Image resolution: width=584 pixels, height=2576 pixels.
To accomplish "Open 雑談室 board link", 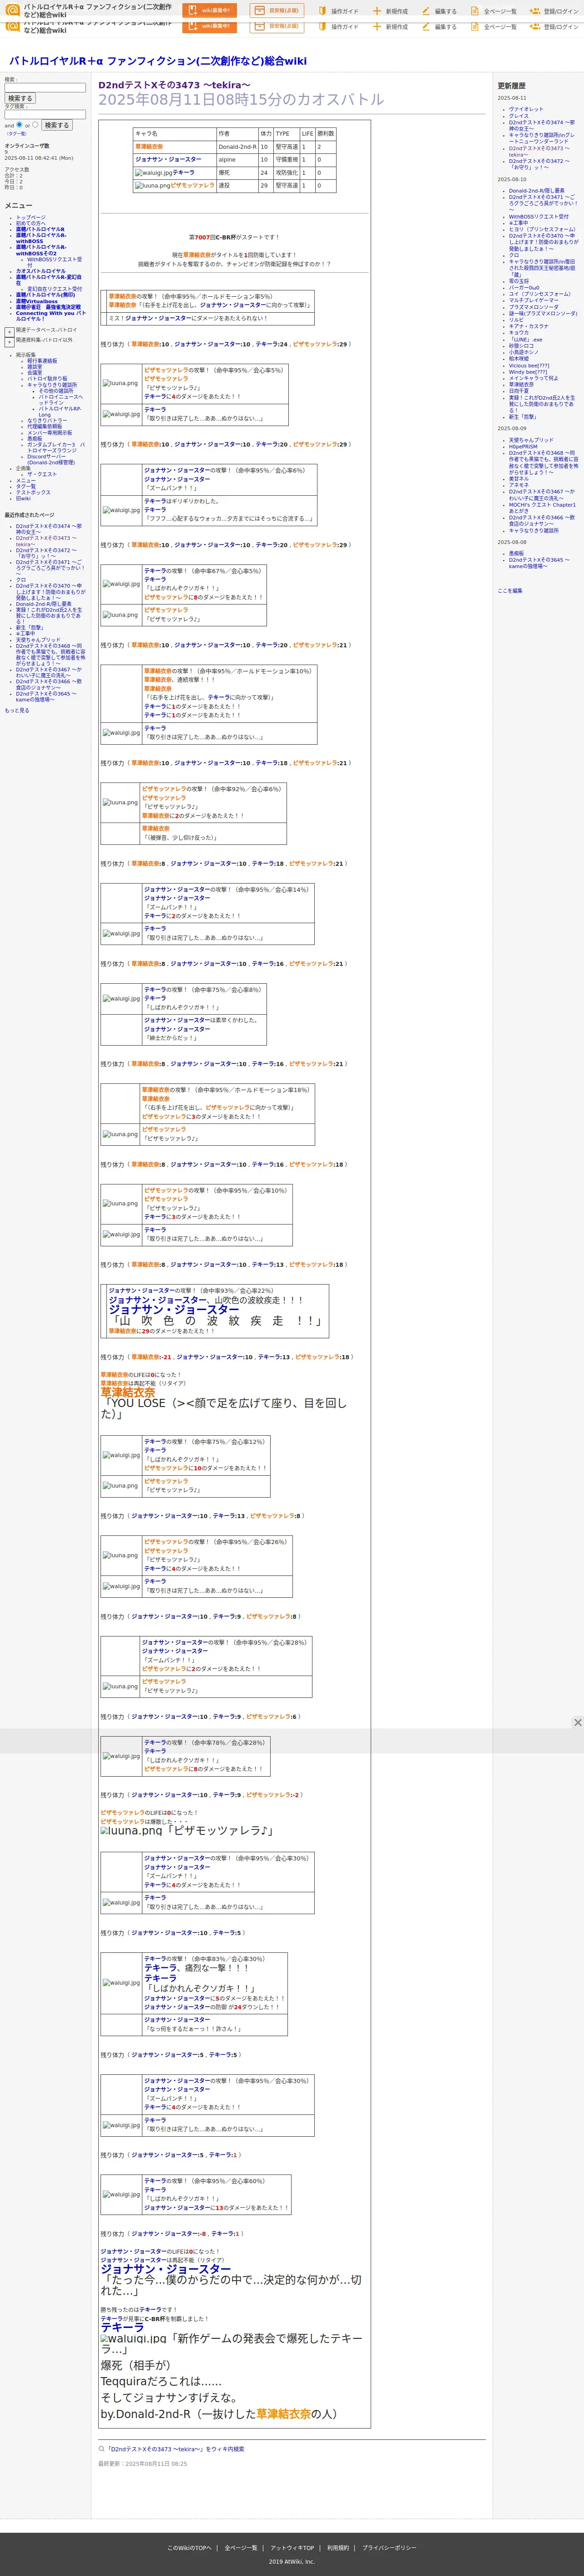I will click(35, 367).
